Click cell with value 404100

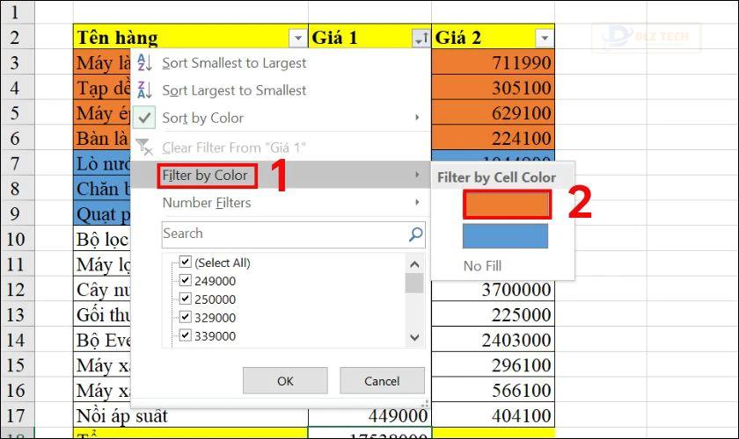point(493,415)
